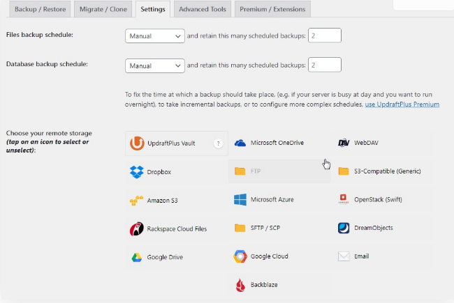Select the S3-Compatible (Generic) folder icon
454x303 pixels.
tap(344, 171)
